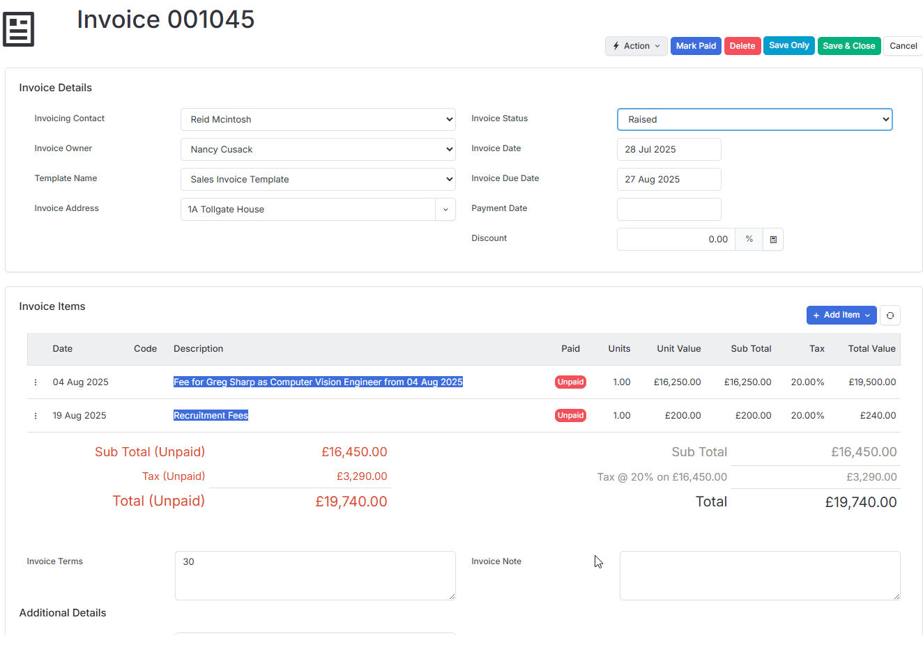Click the Date column header

[63, 349]
